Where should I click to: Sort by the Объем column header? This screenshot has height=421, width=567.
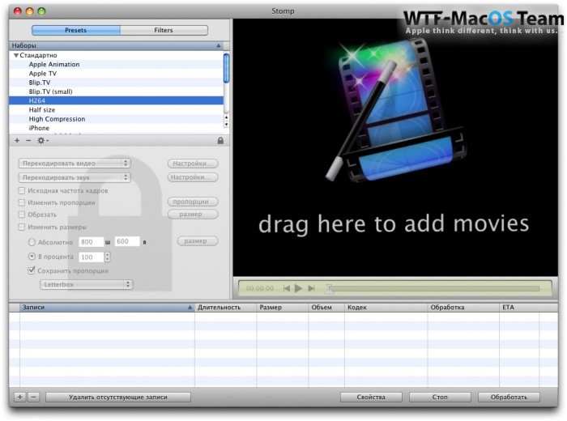point(326,308)
